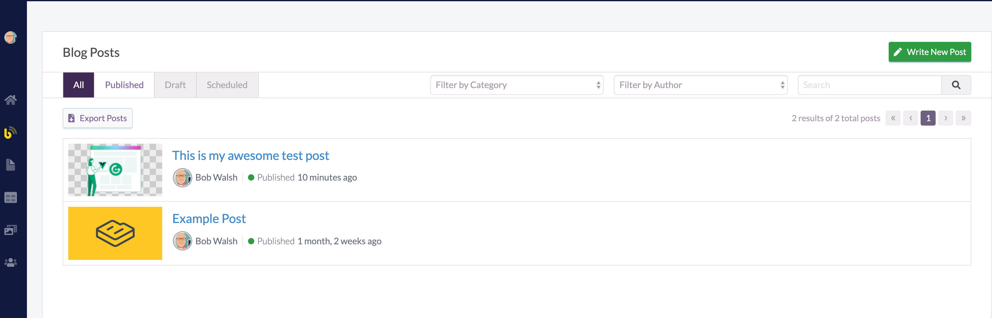The image size is (992, 318).
Task: Switch to the Published tab
Action: click(124, 85)
